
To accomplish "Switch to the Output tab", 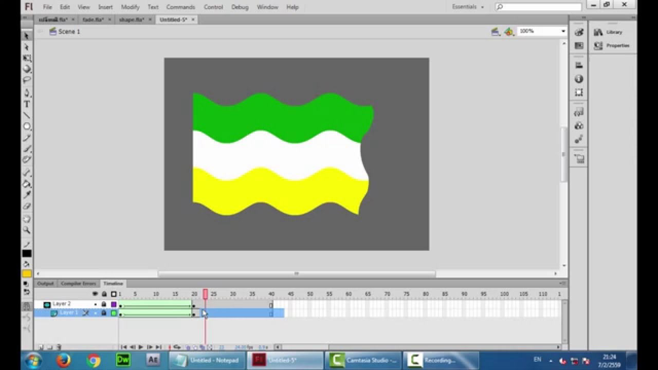I will (x=45, y=284).
